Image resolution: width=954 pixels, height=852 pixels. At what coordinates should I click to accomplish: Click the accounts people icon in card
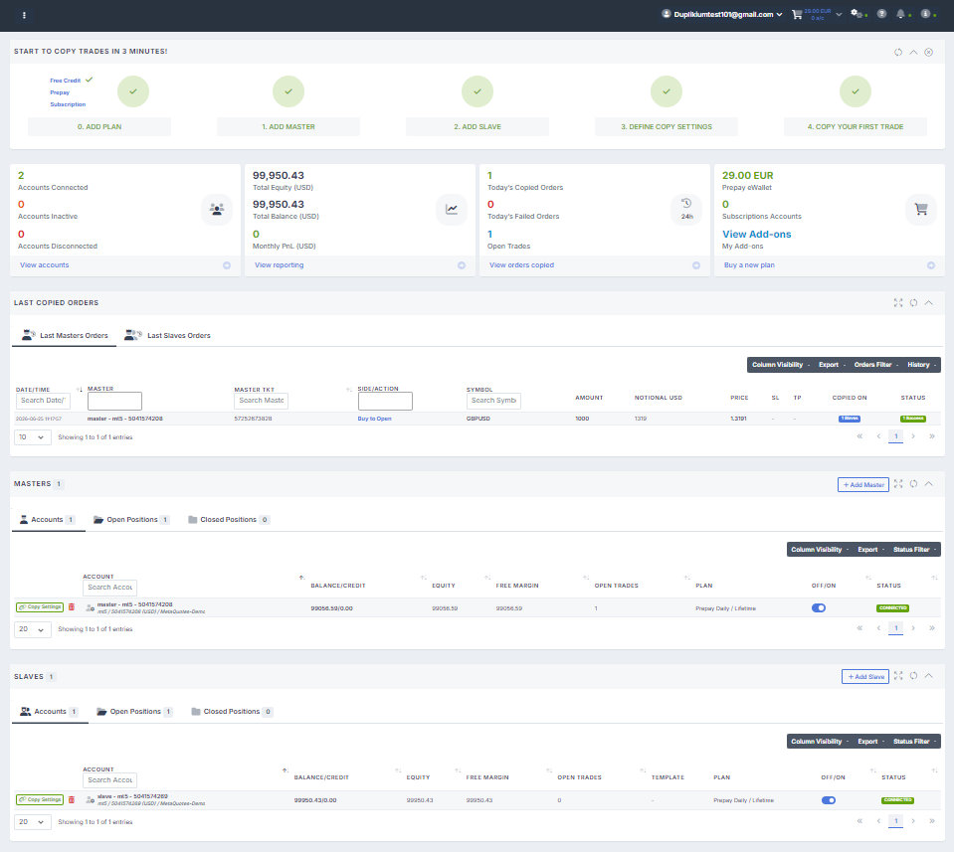(217, 209)
